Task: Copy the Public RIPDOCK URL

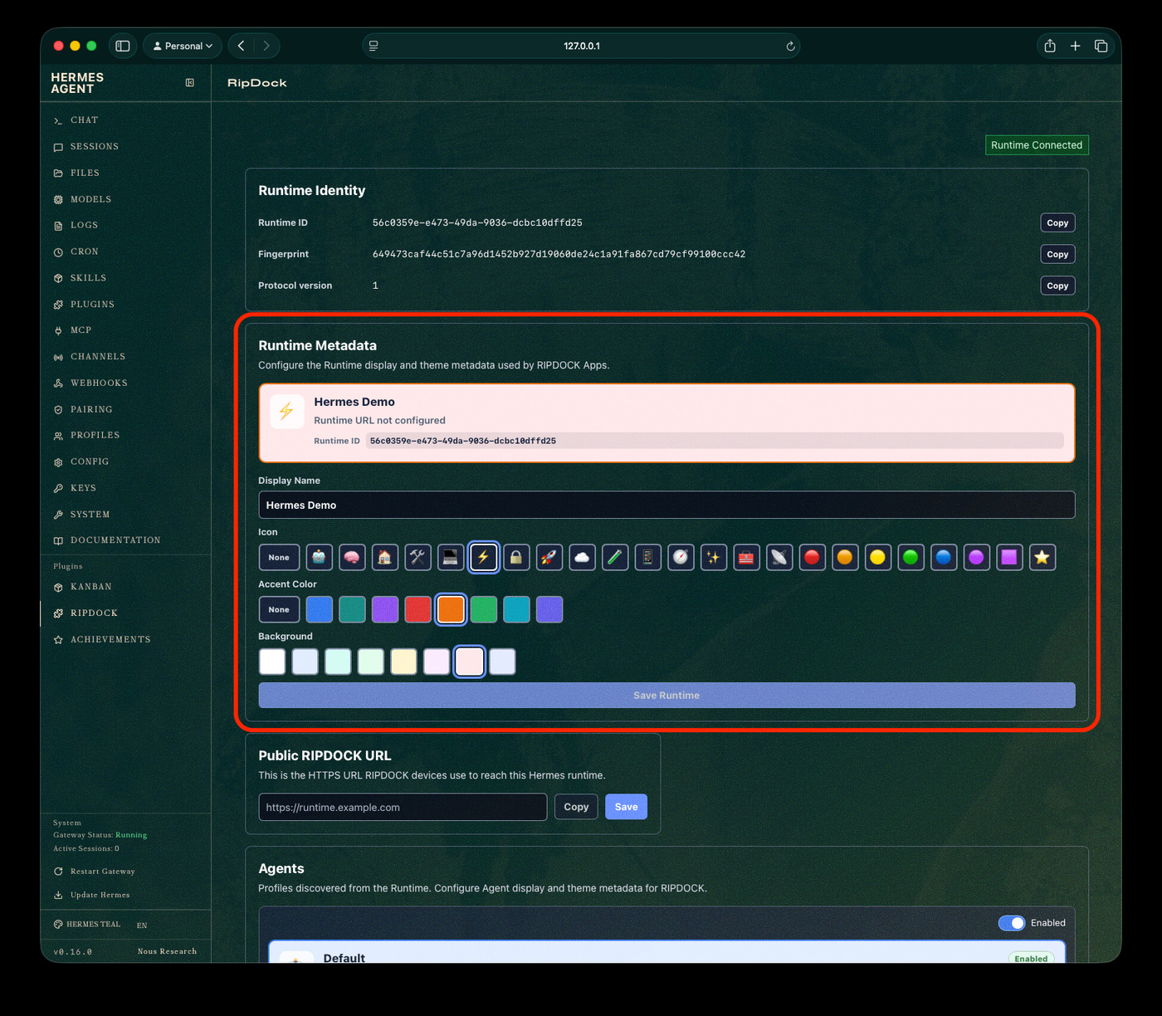Action: point(576,807)
